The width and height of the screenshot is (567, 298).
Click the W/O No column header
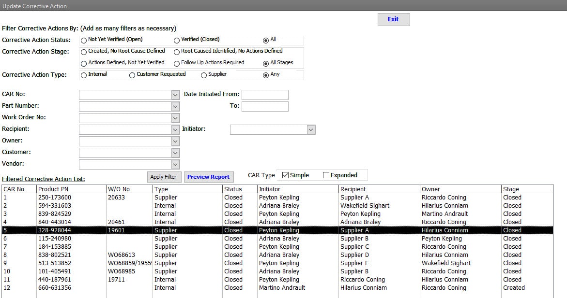click(129, 189)
